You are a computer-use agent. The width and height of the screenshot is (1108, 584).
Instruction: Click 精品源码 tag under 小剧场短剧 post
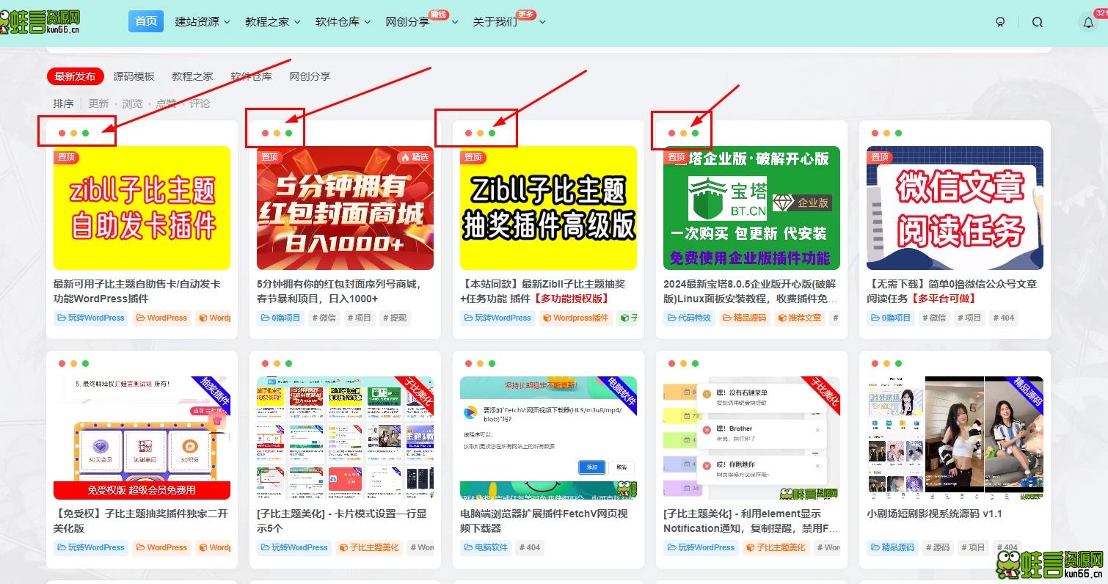click(x=892, y=547)
